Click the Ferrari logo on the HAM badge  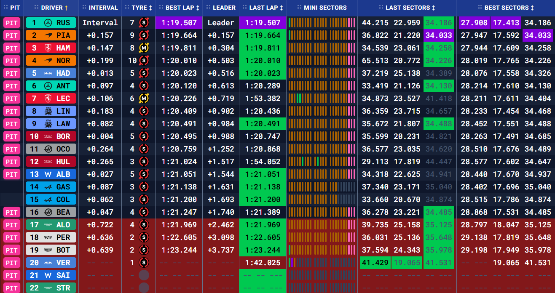point(47,48)
